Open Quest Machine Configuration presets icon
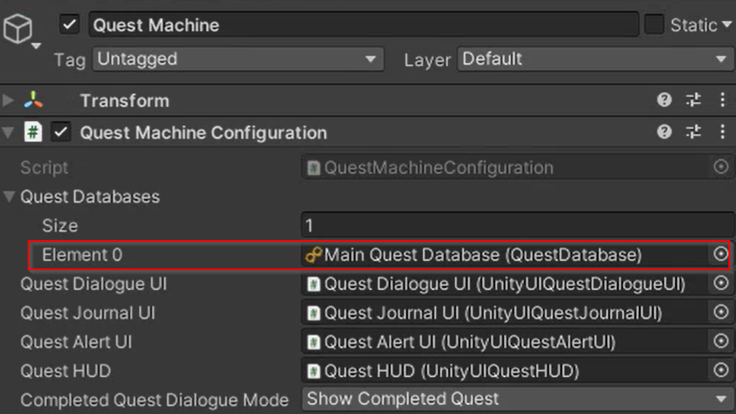Image resolution: width=736 pixels, height=414 pixels. (x=693, y=132)
